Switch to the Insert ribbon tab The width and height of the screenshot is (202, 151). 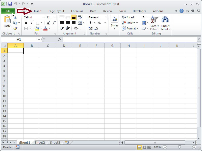pyautogui.click(x=38, y=11)
